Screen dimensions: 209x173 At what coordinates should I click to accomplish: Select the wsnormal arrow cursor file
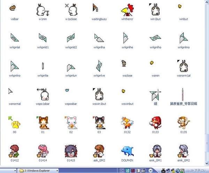[10, 91]
